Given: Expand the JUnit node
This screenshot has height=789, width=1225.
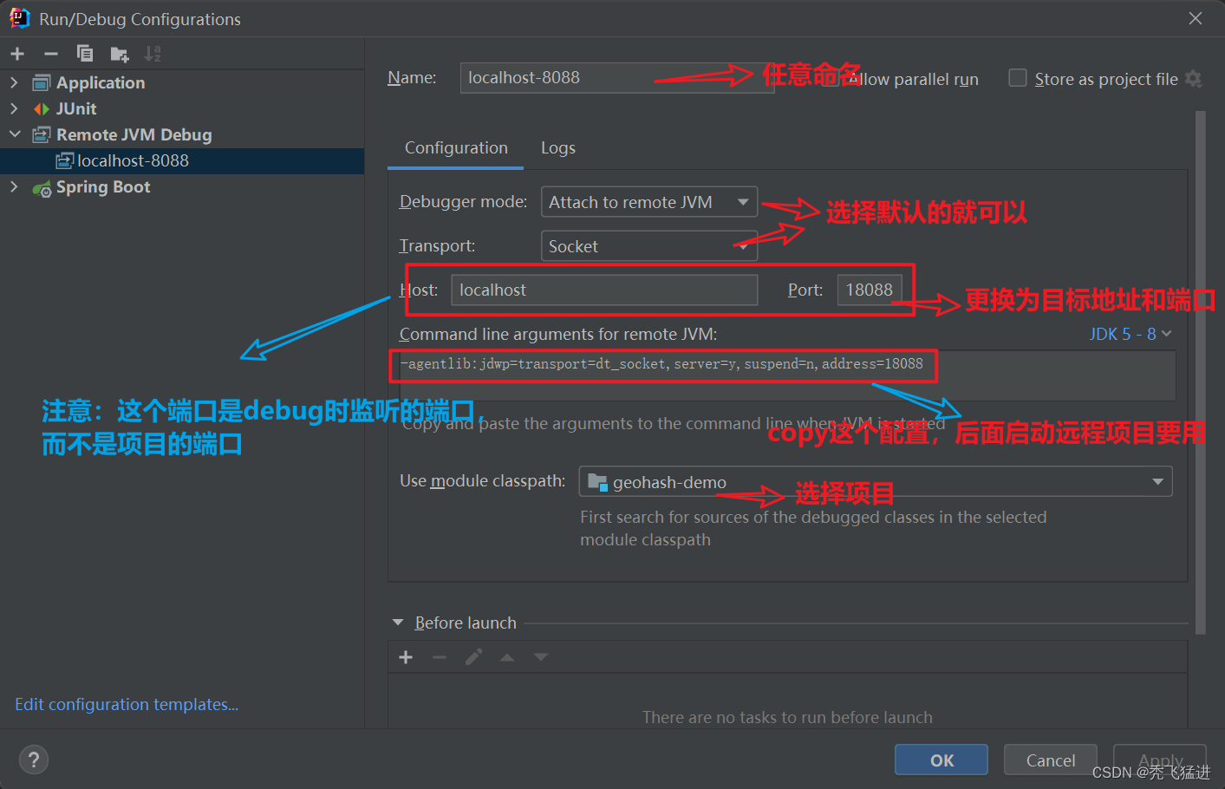Looking at the screenshot, I should click(14, 108).
